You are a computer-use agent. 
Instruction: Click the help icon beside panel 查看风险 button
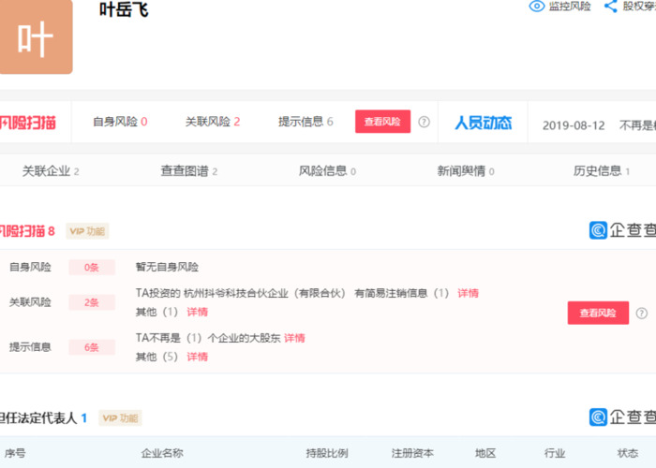click(x=642, y=313)
